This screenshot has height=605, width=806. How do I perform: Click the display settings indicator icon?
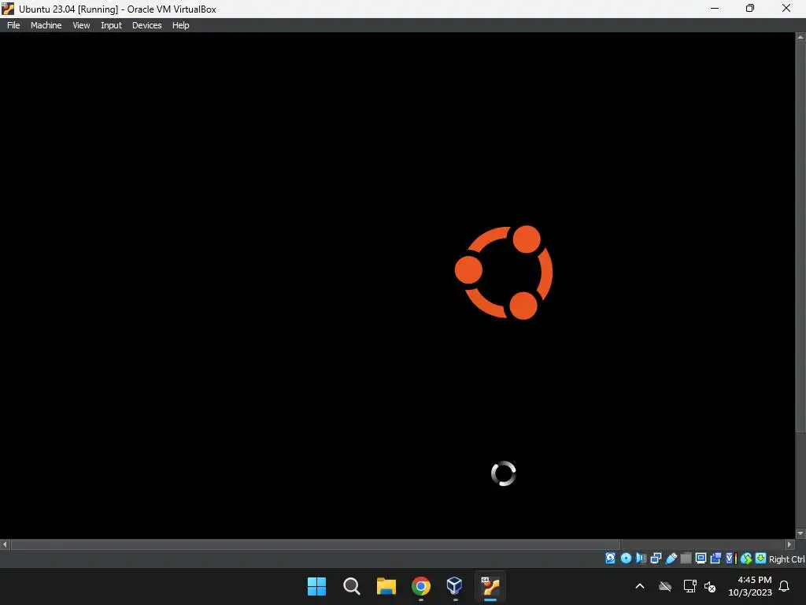pyautogui.click(x=701, y=559)
